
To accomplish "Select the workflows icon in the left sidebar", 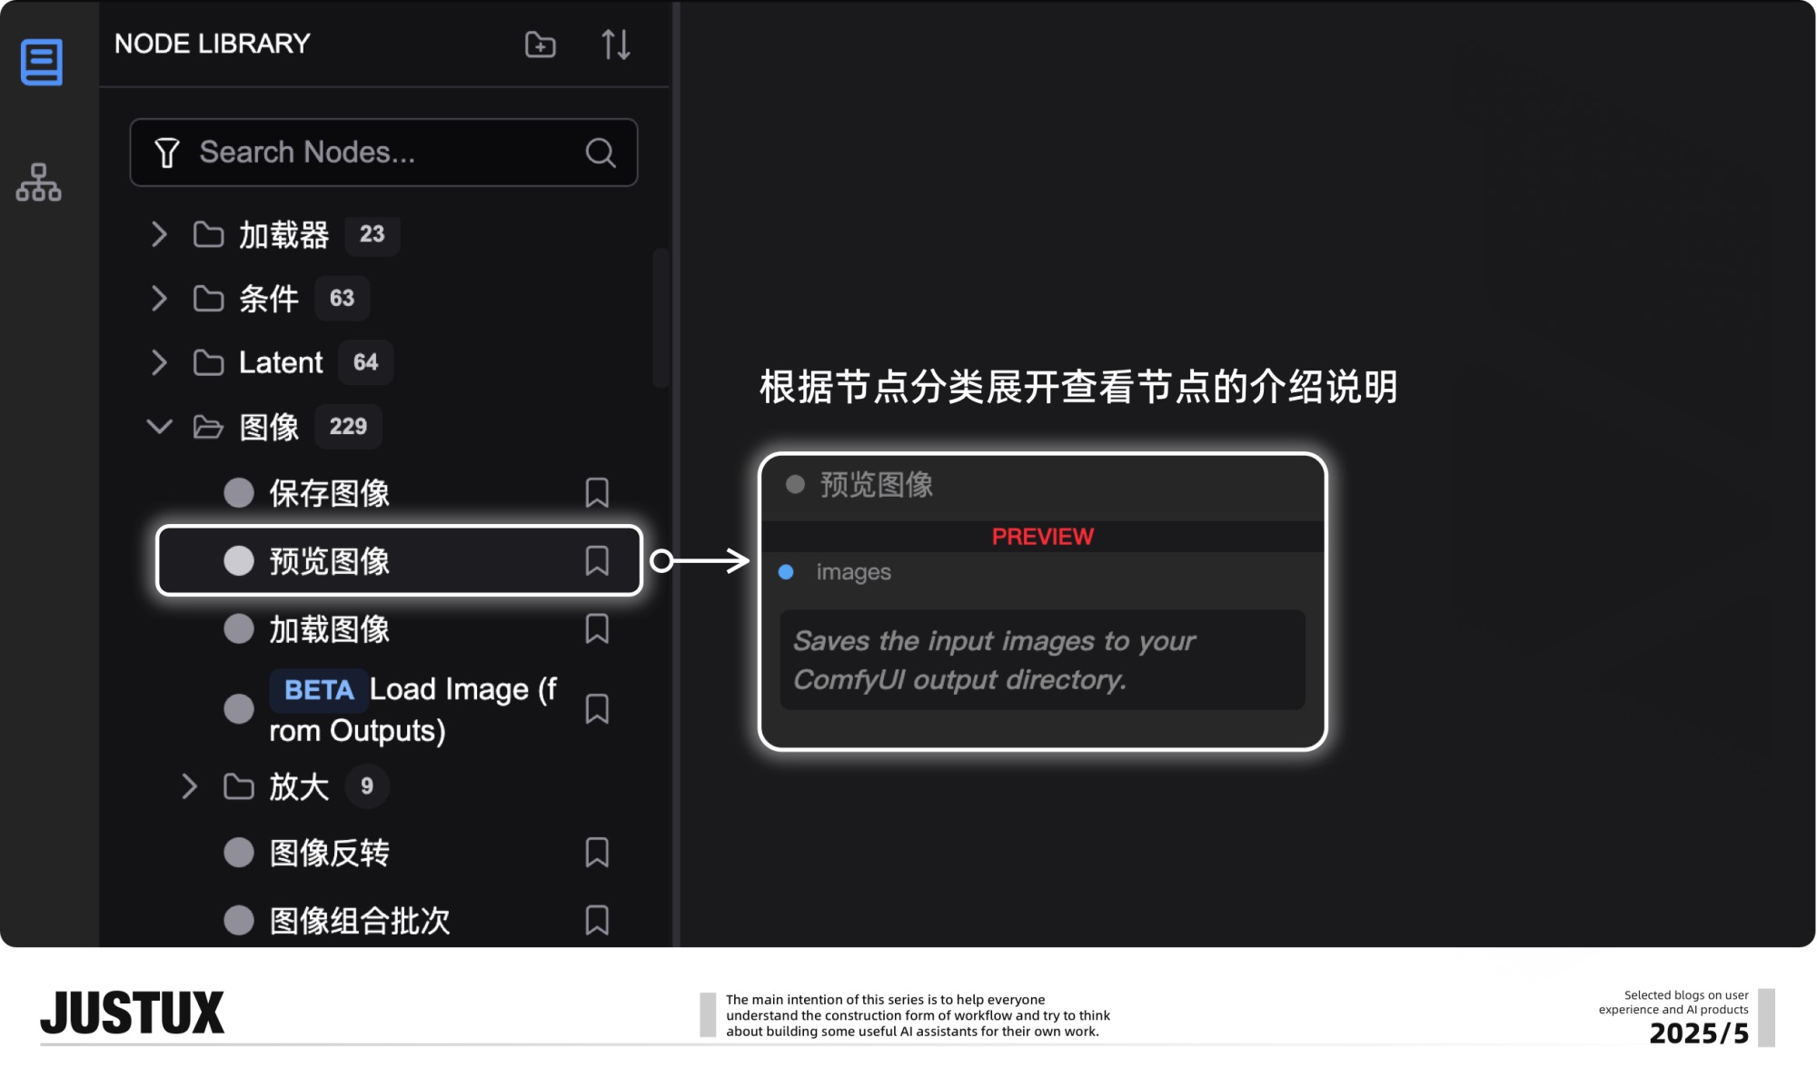I will pos(40,184).
